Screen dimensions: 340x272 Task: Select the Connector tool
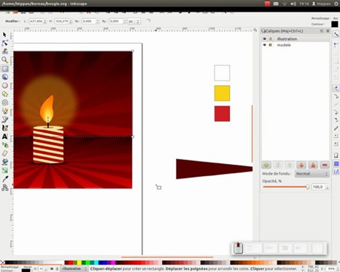(5, 187)
